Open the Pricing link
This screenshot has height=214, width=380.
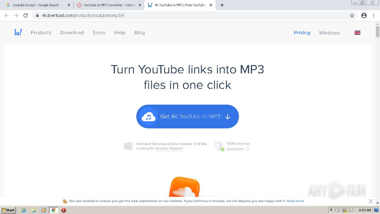302,33
